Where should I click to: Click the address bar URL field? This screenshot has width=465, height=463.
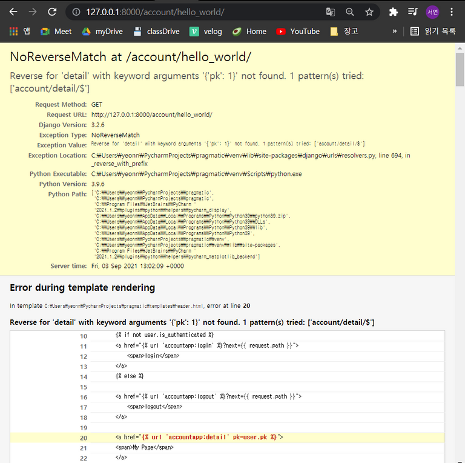click(x=155, y=12)
